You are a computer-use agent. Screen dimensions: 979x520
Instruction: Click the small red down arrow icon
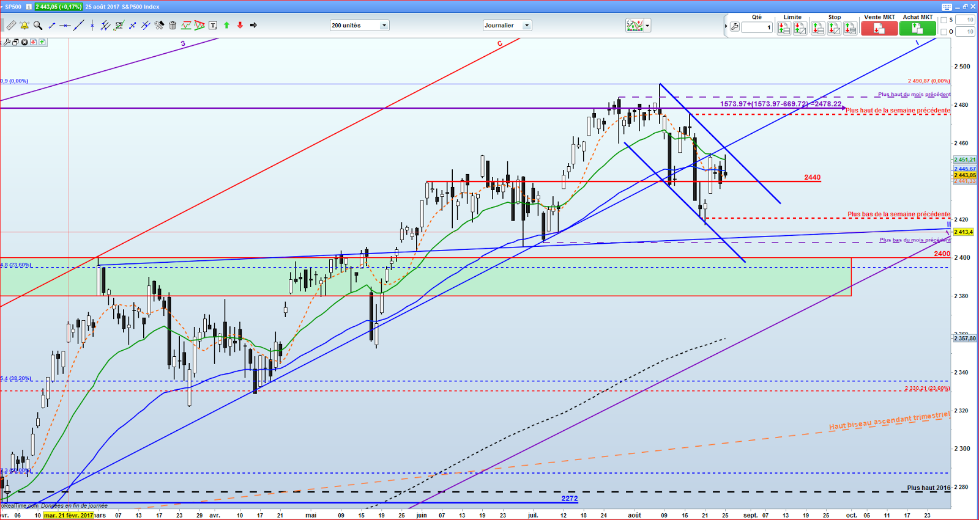33,42
